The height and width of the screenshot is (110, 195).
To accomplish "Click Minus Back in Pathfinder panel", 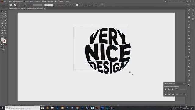I will tap(185, 94).
